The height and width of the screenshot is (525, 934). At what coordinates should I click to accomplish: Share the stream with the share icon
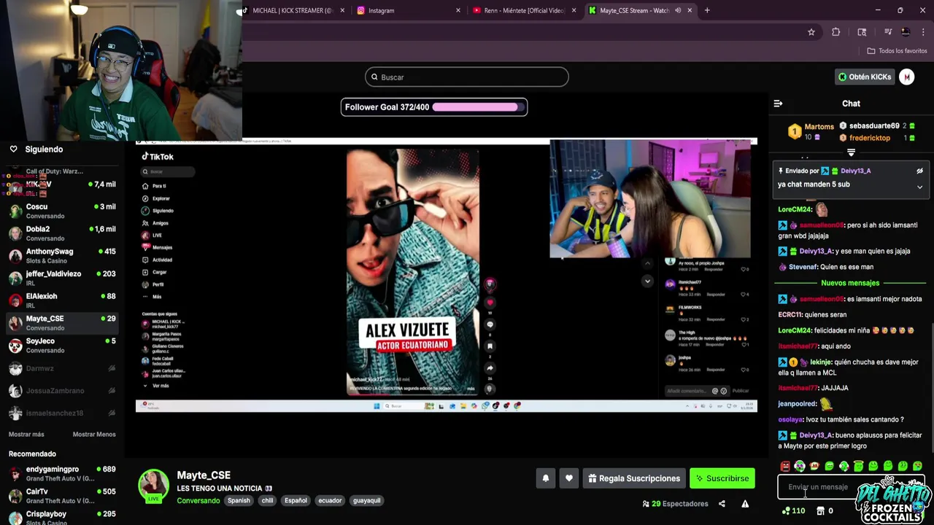[x=722, y=504]
